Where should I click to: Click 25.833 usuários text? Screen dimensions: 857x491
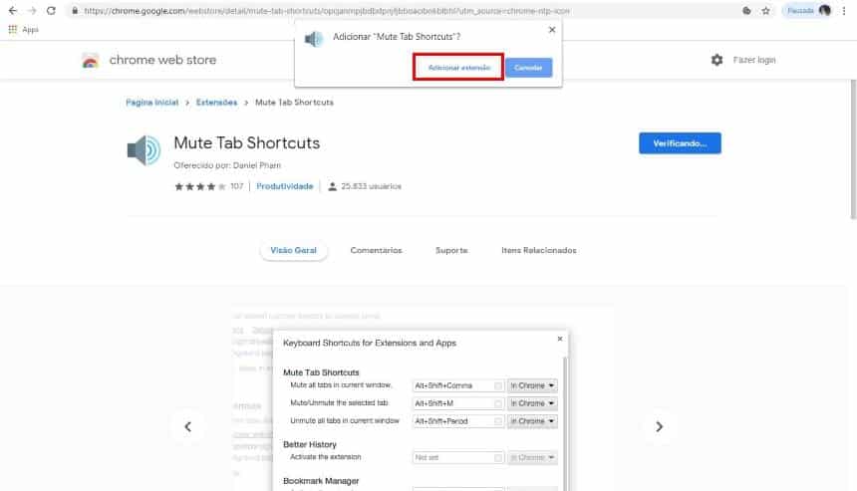(371, 186)
